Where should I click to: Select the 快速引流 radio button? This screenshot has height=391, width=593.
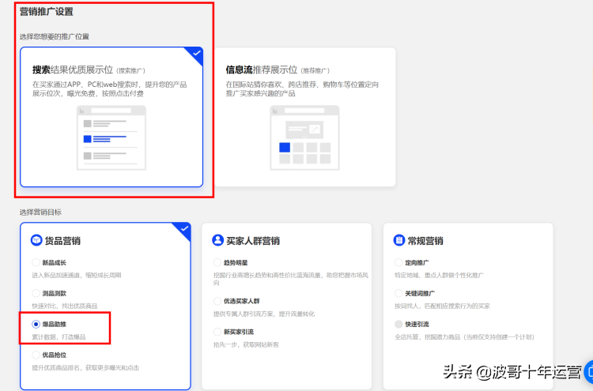(x=398, y=324)
